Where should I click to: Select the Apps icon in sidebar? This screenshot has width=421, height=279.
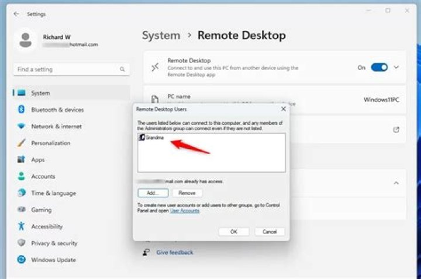coord(21,159)
